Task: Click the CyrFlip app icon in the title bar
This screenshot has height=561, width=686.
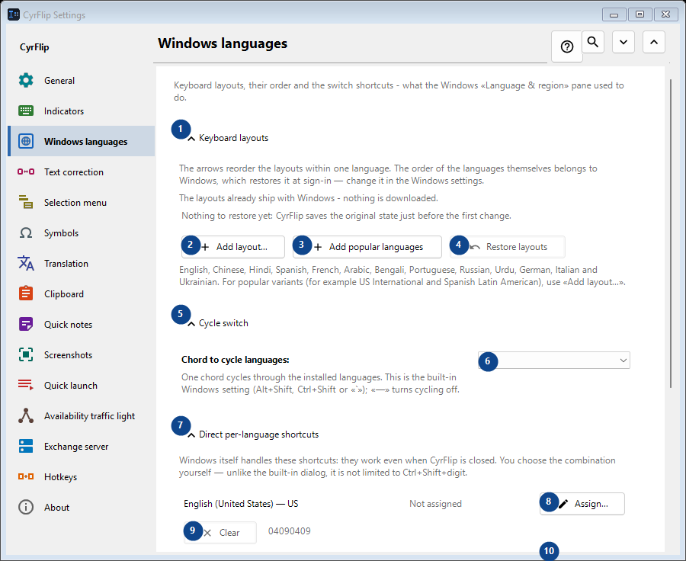Action: click(14, 14)
